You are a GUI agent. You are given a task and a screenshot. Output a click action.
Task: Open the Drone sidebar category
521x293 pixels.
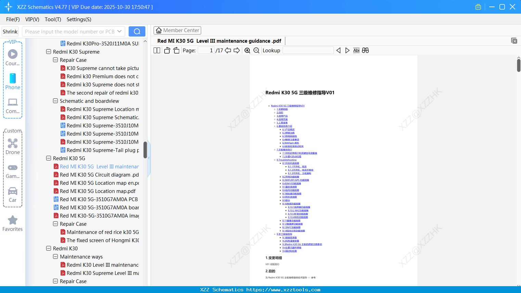pos(13,146)
